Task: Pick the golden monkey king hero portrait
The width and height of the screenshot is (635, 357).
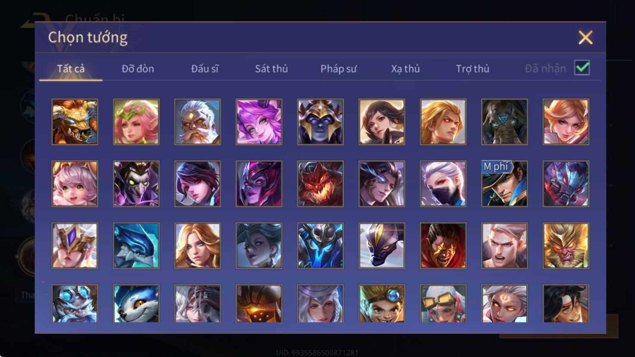Action: click(565, 245)
